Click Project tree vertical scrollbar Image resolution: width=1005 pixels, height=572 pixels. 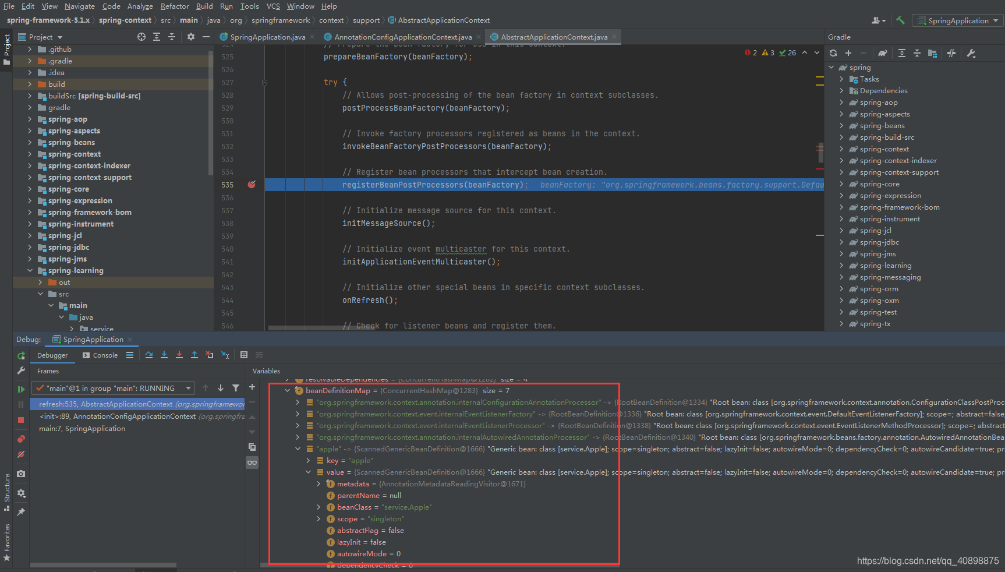(x=210, y=114)
